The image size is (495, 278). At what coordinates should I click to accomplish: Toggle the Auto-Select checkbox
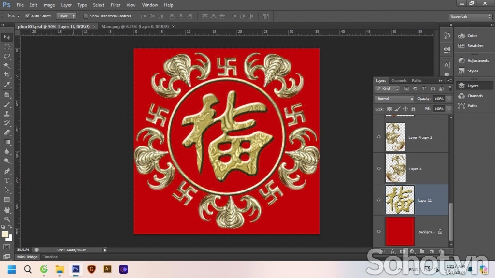[28, 16]
